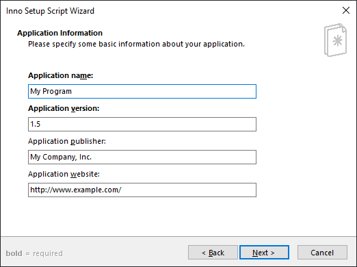
Task: Click the Application version field showing 1.5
Action: pos(142,124)
